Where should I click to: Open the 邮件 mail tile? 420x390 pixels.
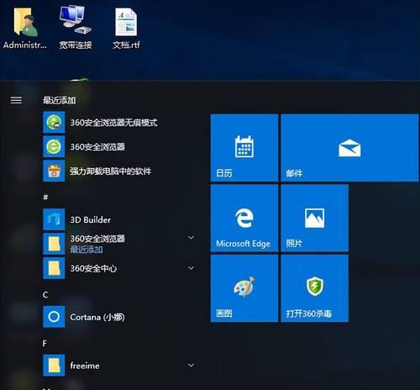tap(349, 148)
